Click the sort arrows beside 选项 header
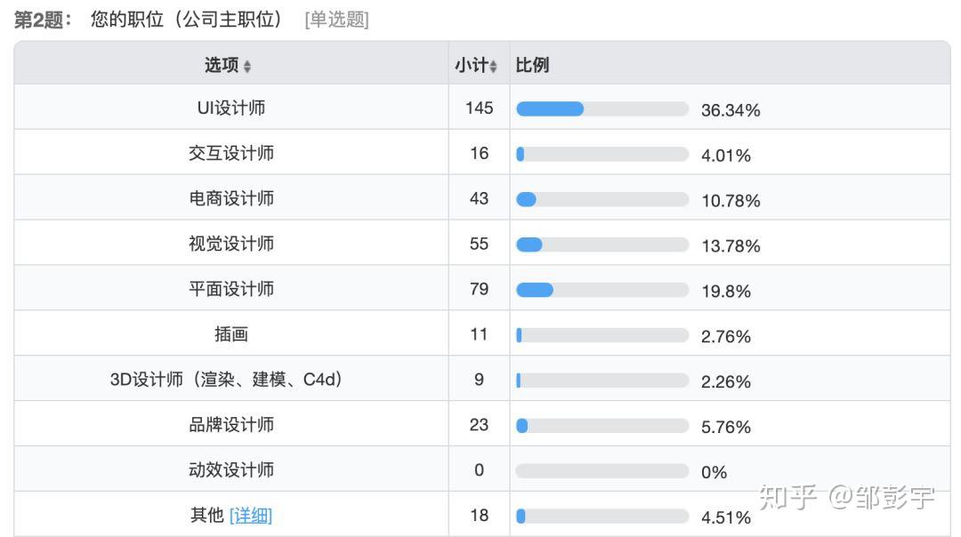Viewport: 961px width, 537px height. tap(247, 66)
